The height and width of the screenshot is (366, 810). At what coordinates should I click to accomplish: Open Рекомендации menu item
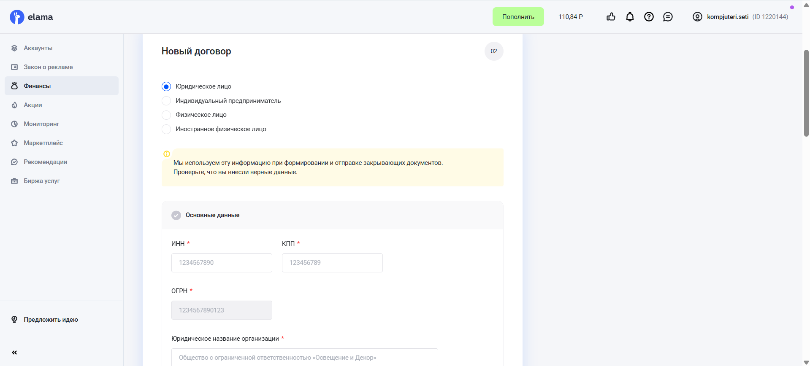(x=62, y=162)
